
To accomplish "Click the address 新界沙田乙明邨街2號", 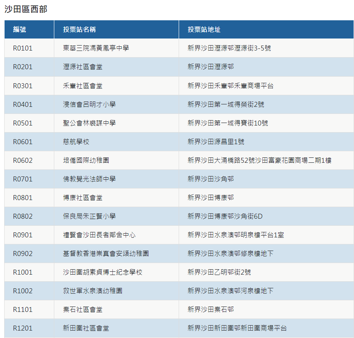I will [x=219, y=273].
